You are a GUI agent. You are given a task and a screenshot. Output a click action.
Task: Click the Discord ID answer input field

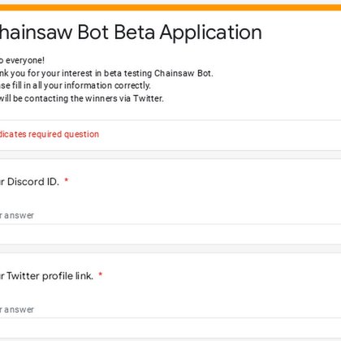(x=170, y=216)
